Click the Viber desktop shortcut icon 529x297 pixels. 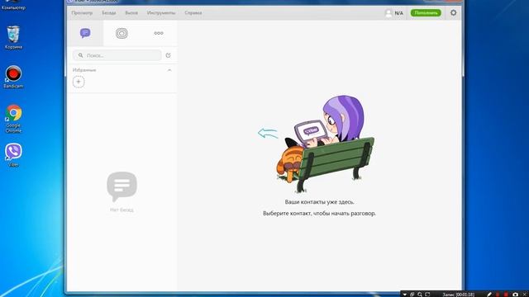click(13, 155)
